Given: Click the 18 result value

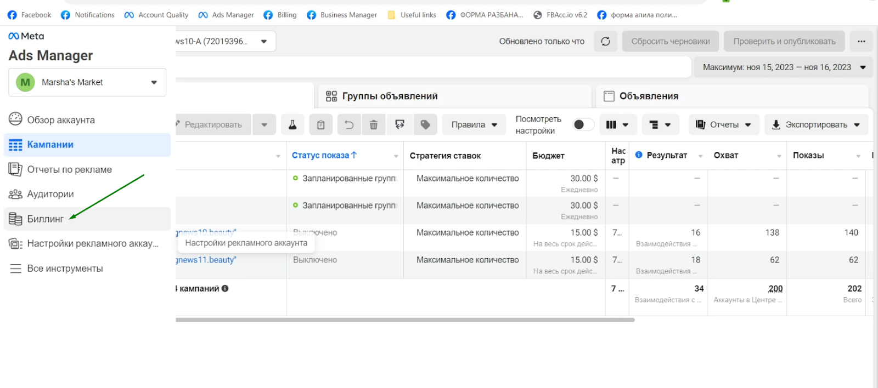Looking at the screenshot, I should 696,260.
